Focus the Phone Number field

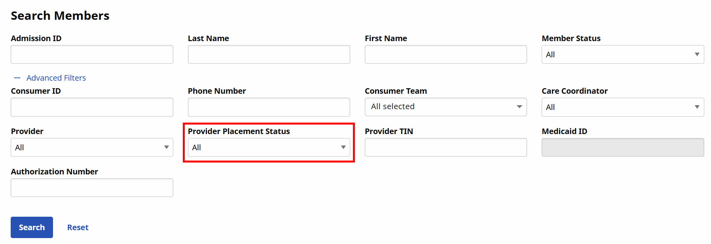point(269,107)
